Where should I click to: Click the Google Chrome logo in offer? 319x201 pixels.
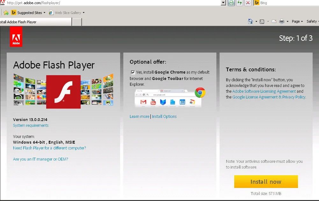[200, 93]
